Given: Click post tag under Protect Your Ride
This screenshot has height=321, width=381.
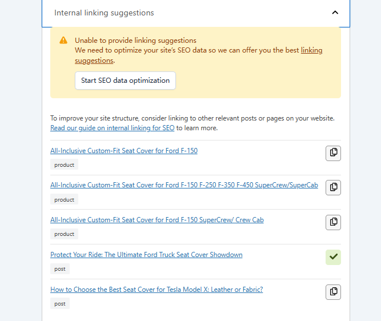Looking at the screenshot, I should [x=60, y=269].
